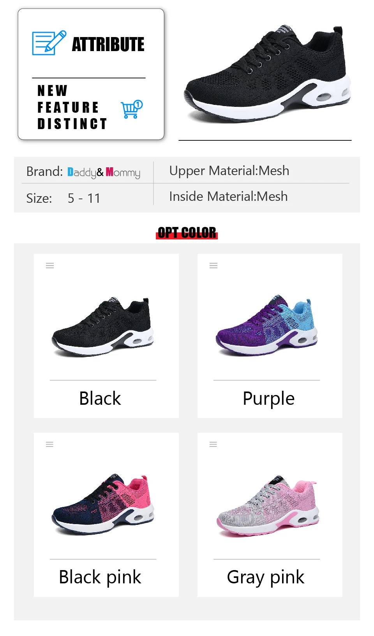
Task: Select the Gray pink shoe thumbnail
Action: 268,506
